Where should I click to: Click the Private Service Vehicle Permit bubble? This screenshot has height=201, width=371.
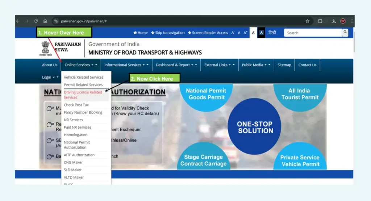click(x=300, y=157)
